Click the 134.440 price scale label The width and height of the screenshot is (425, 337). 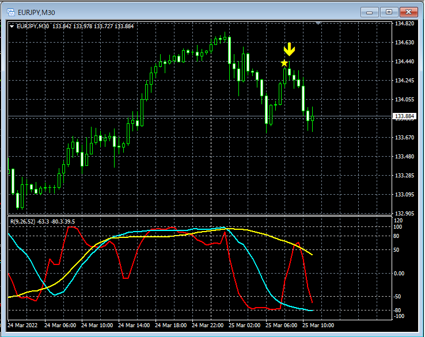click(x=404, y=62)
